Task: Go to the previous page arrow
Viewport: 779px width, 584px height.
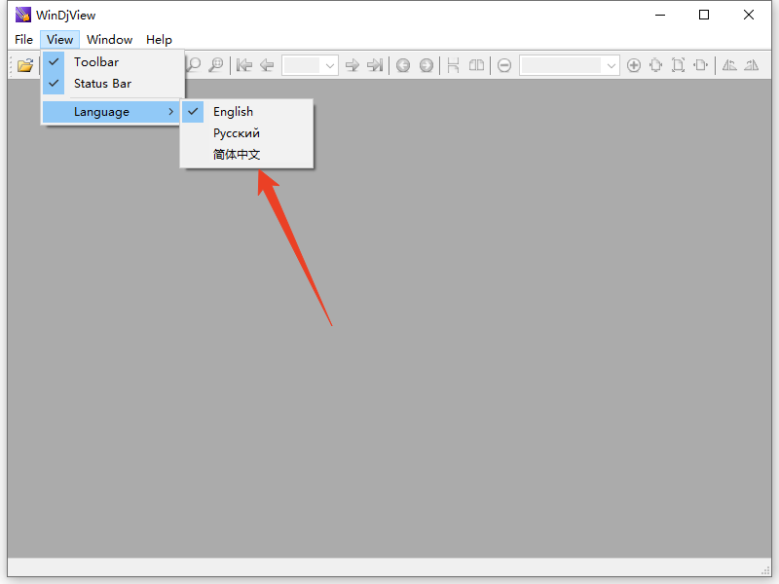Action: [x=266, y=65]
